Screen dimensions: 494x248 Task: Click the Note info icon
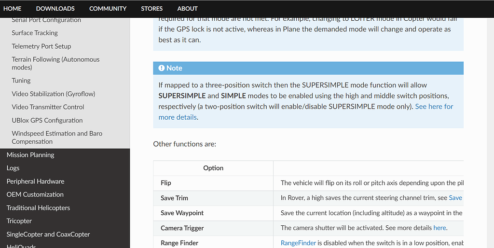[x=162, y=68]
